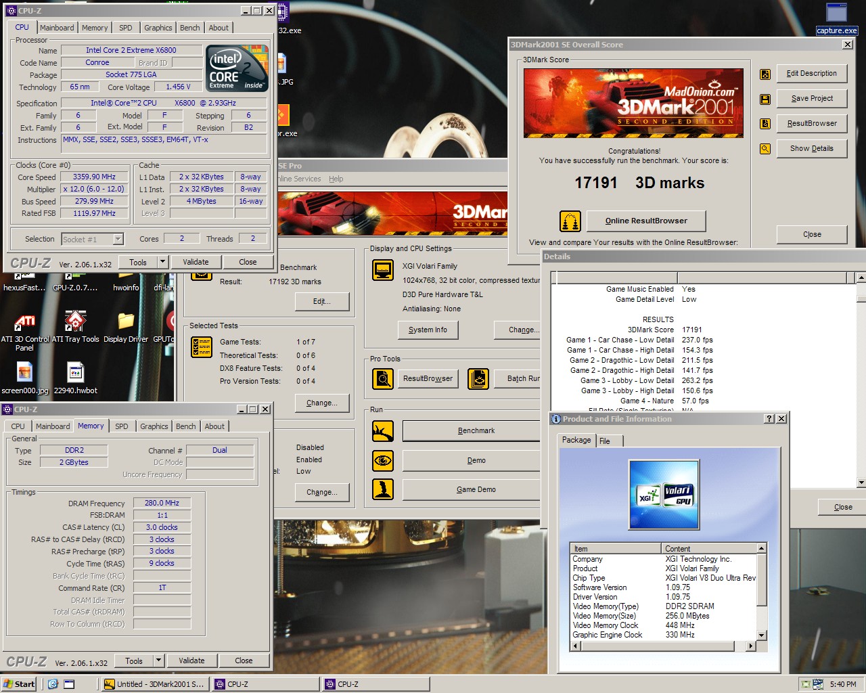The image size is (866, 693).
Task: Open the 22940.hwbot desktop file
Action: [x=75, y=378]
